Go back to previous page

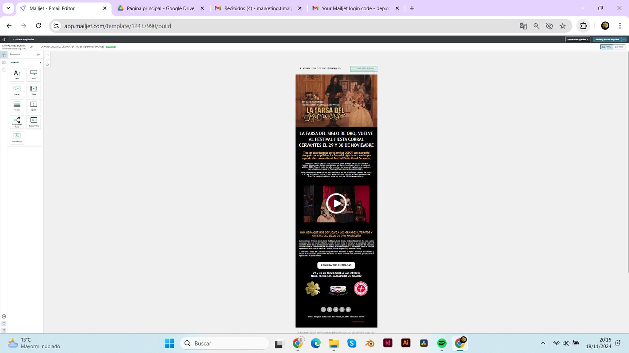(9, 26)
